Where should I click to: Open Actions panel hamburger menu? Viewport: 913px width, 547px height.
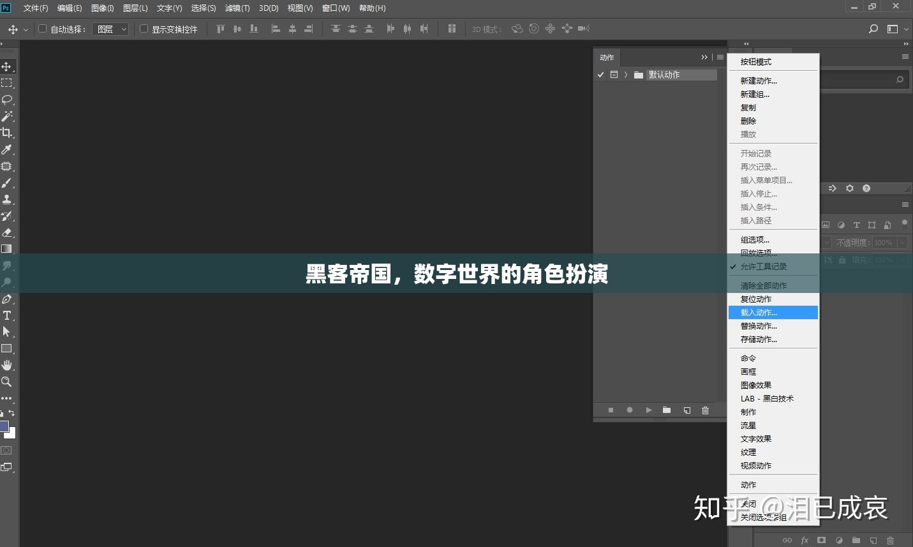point(720,57)
